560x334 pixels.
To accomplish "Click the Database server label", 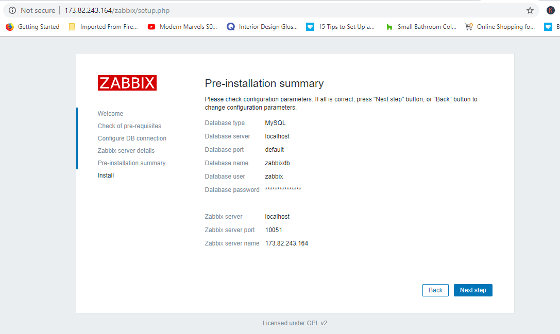I will [228, 136].
